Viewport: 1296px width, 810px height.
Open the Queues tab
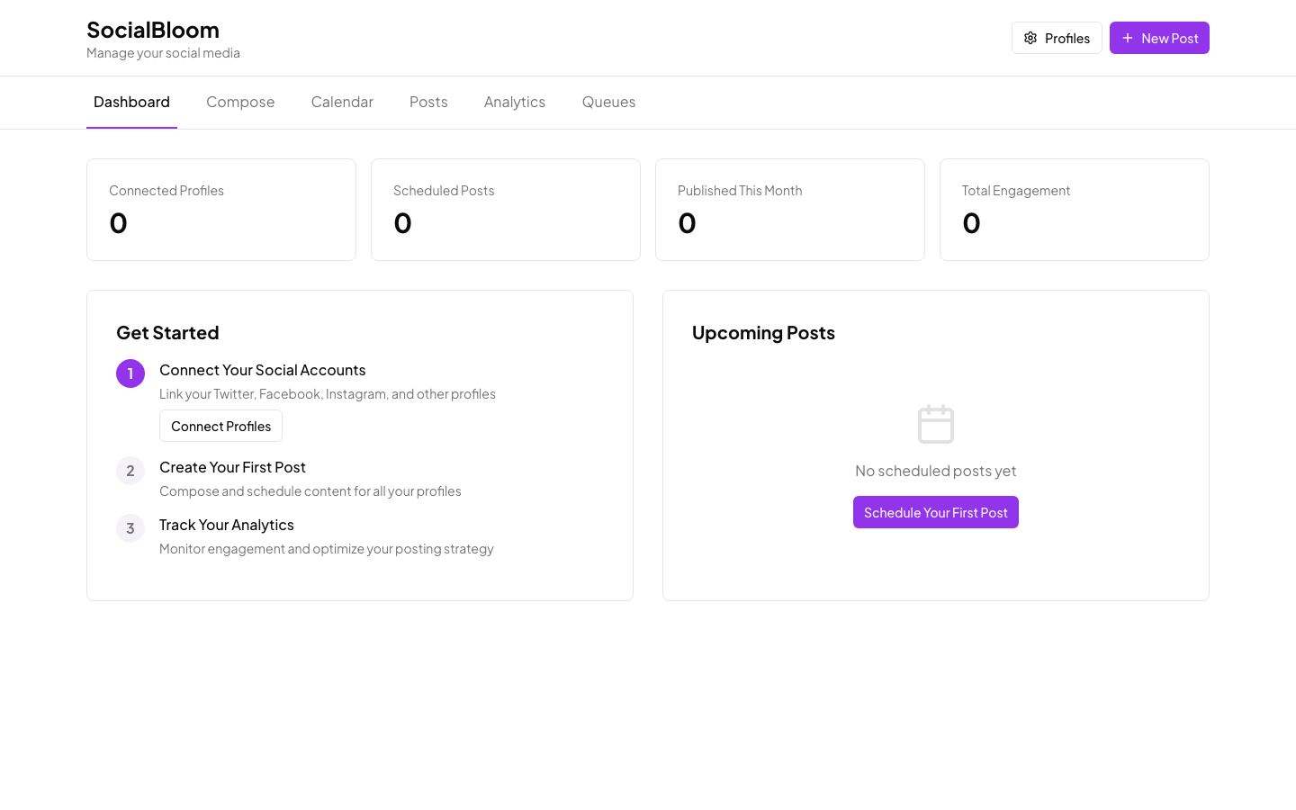[608, 102]
